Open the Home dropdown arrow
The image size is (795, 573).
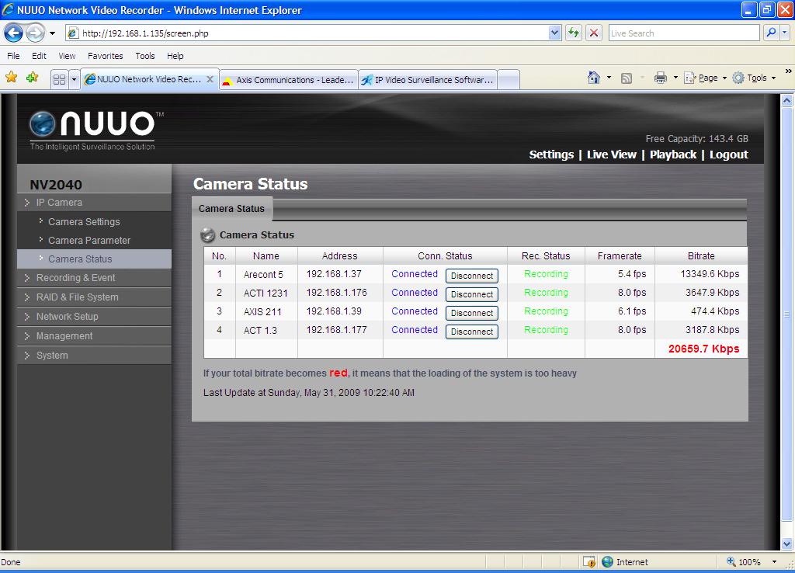coord(609,78)
